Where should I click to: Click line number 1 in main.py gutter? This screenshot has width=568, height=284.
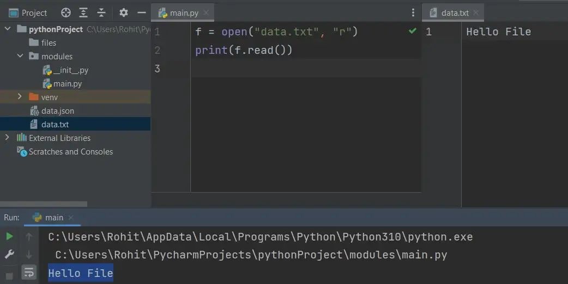pos(157,32)
